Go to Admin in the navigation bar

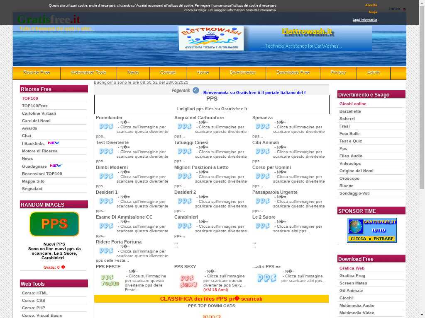[x=374, y=72]
